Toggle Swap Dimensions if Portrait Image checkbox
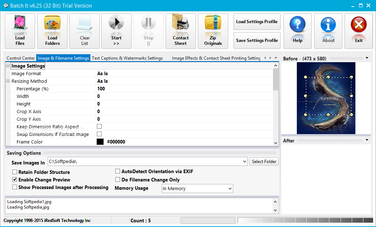 coord(99,134)
